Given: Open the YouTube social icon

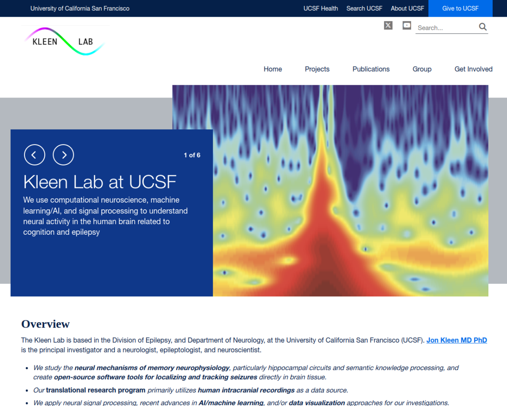Looking at the screenshot, I should click(407, 25).
